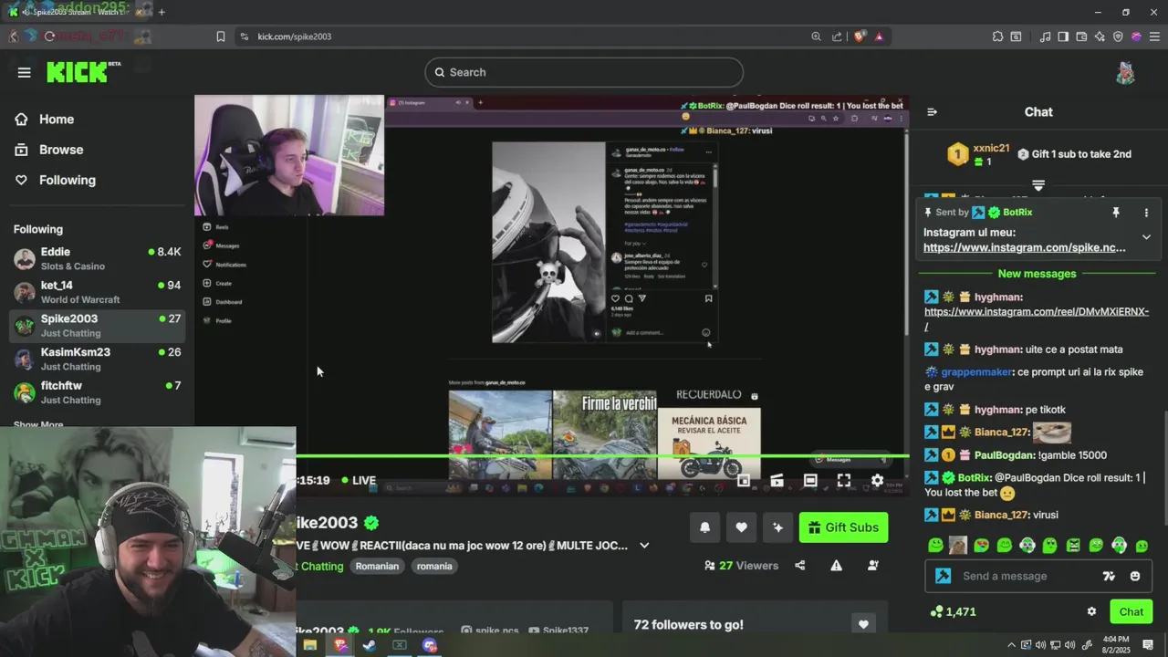Open the Home sidebar item
This screenshot has width=1168, height=657.
pyautogui.click(x=56, y=120)
